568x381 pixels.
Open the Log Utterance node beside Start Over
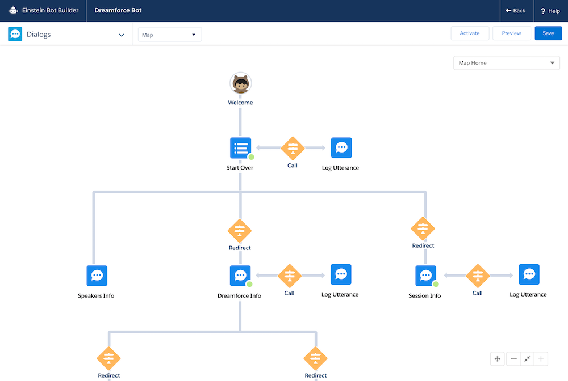click(x=341, y=148)
